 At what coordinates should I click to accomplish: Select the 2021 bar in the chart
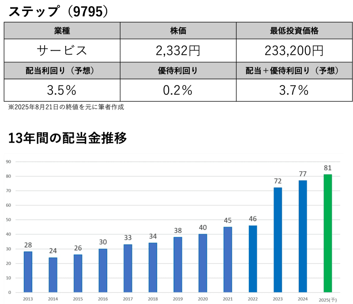tap(228, 260)
